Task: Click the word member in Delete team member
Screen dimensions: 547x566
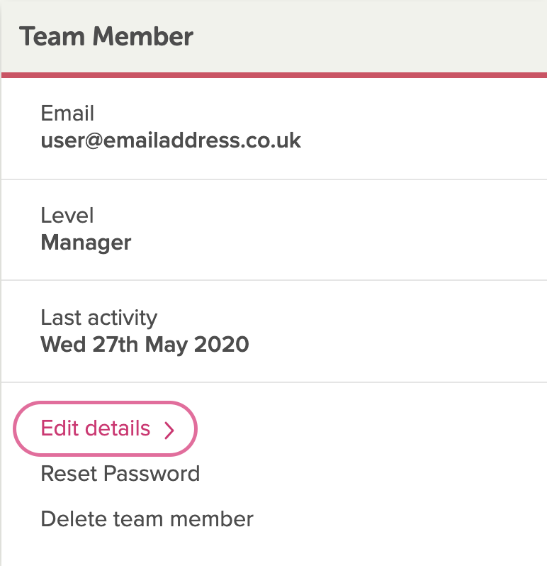Action: point(212,518)
